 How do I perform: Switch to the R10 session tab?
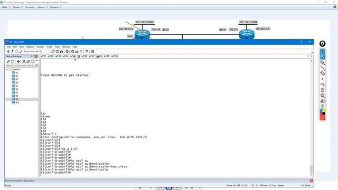pos(115,56)
